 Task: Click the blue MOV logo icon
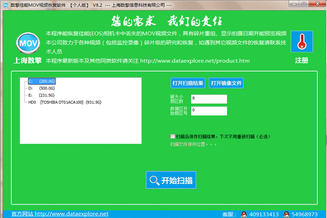pos(28,43)
